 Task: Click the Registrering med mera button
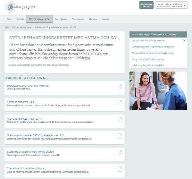(146, 5)
